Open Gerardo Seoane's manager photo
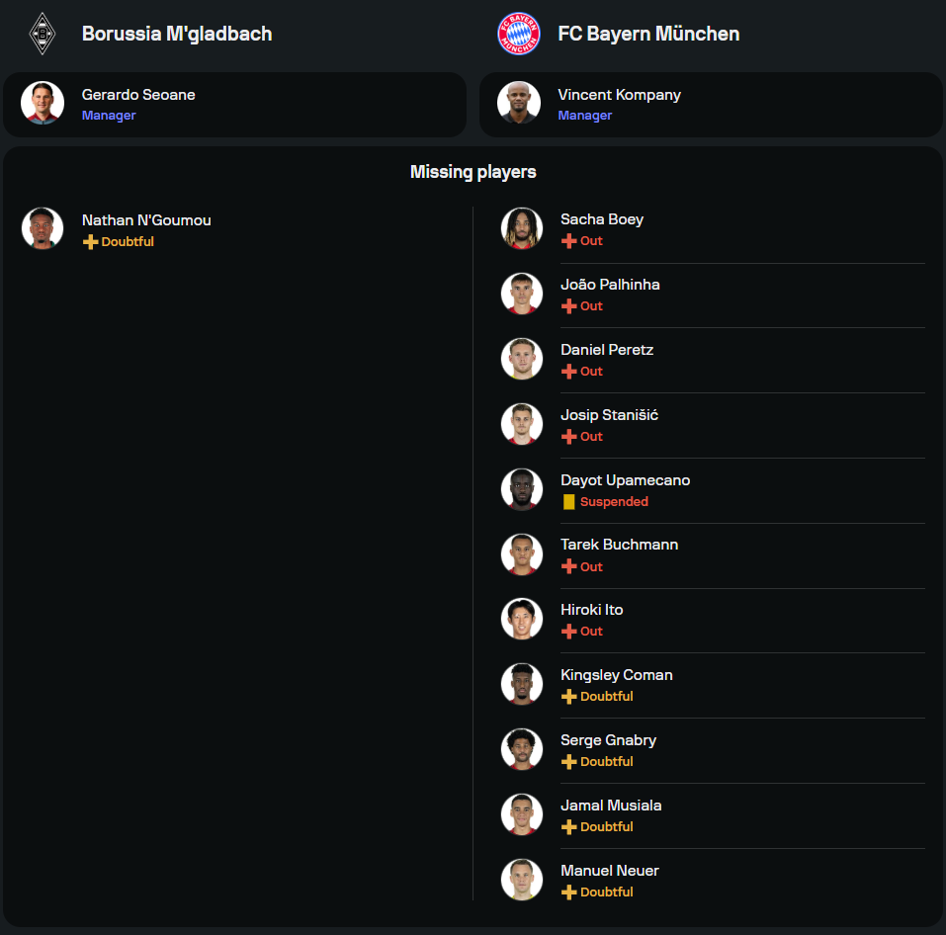The image size is (946, 935). (x=43, y=103)
